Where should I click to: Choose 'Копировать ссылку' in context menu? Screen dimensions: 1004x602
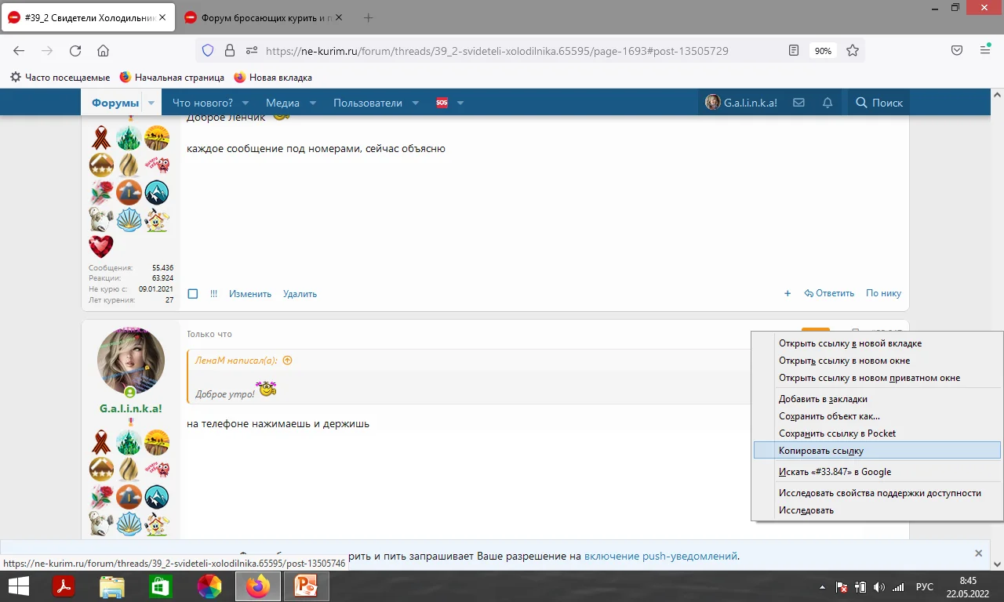pyautogui.click(x=877, y=451)
